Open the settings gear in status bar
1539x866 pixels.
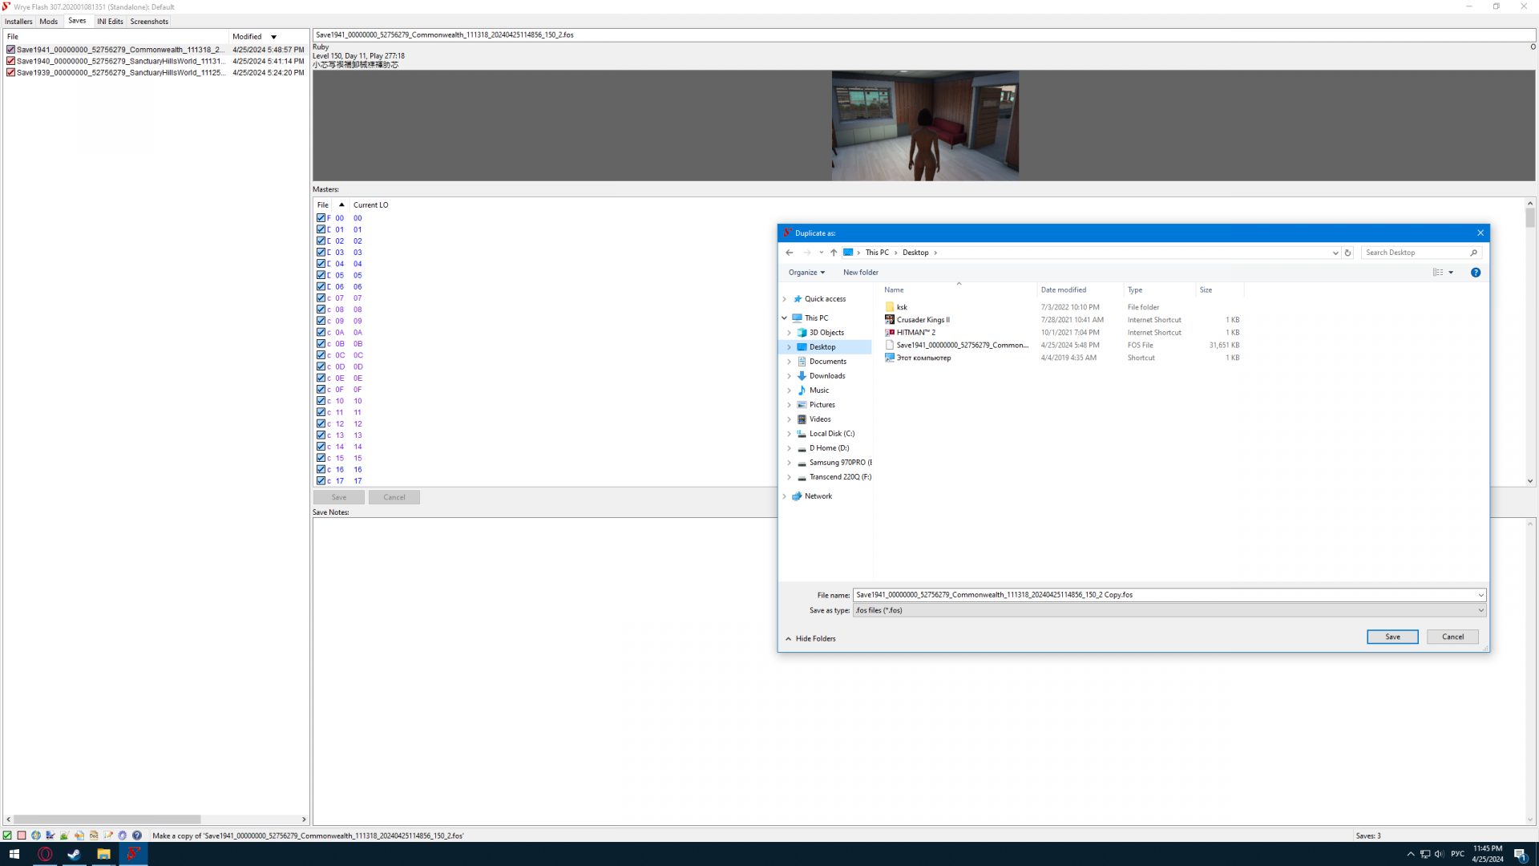point(123,836)
